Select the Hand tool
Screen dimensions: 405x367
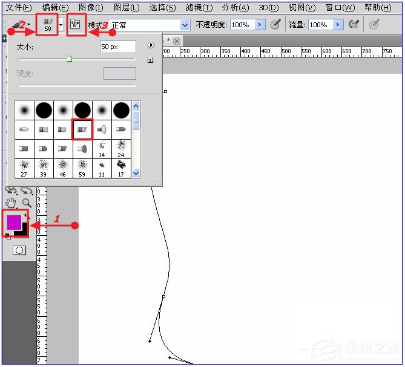[11, 203]
